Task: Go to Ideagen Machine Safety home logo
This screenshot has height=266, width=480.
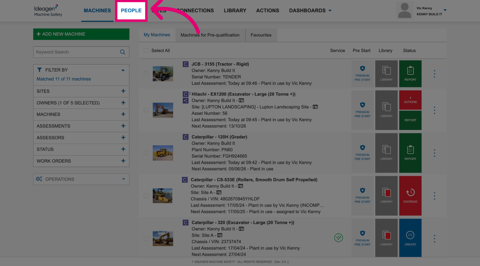Action: tap(48, 10)
